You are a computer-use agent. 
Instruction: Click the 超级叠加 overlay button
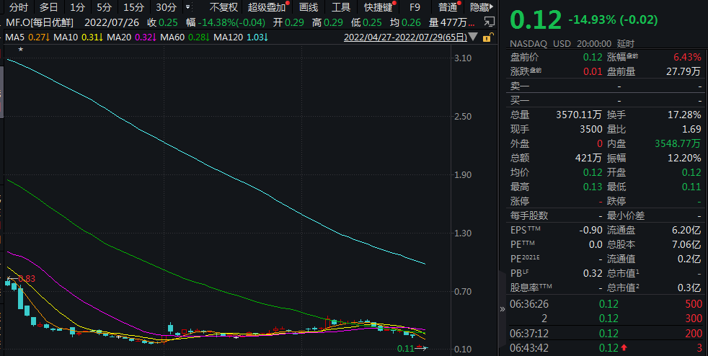click(267, 7)
